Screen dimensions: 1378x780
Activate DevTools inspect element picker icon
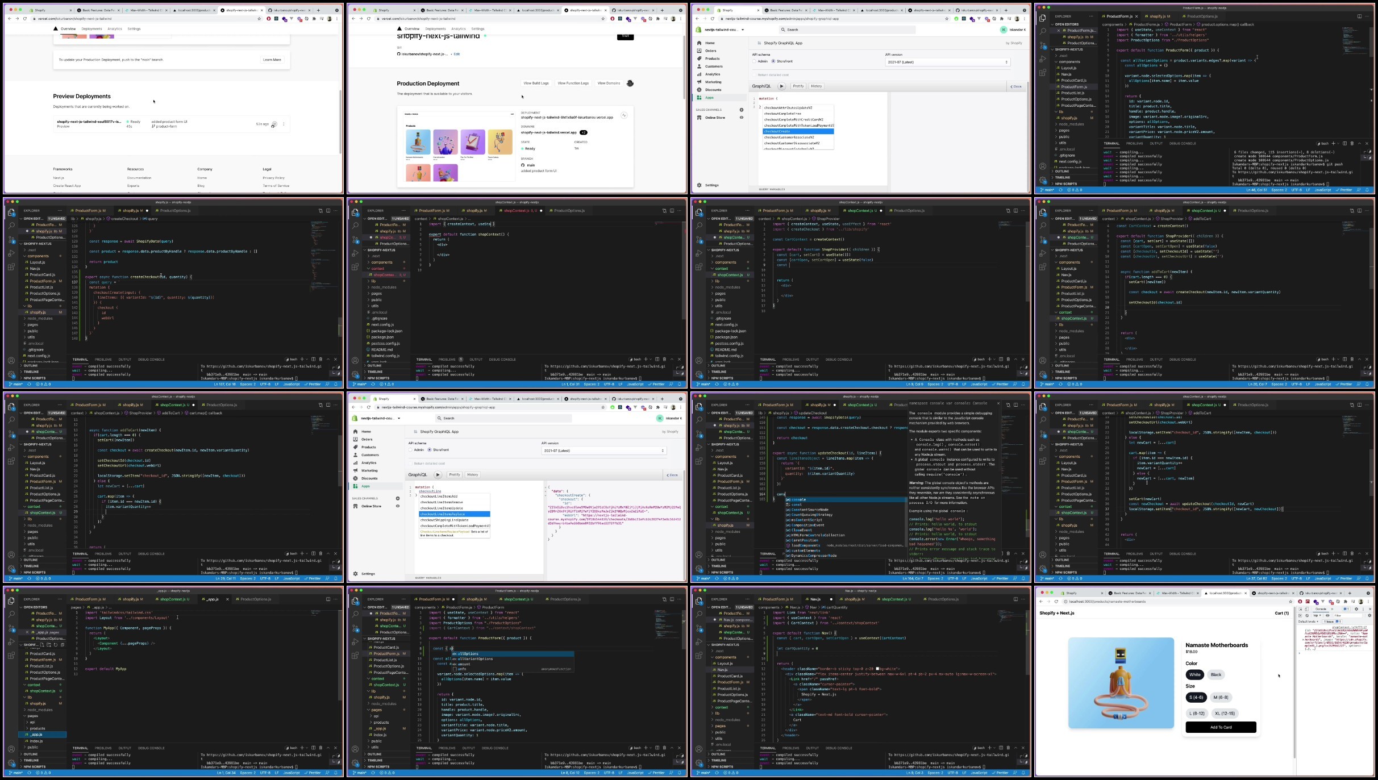1300,609
